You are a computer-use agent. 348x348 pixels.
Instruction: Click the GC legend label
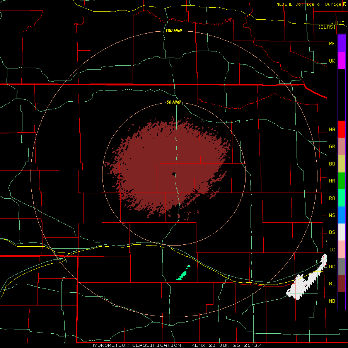coord(332,267)
